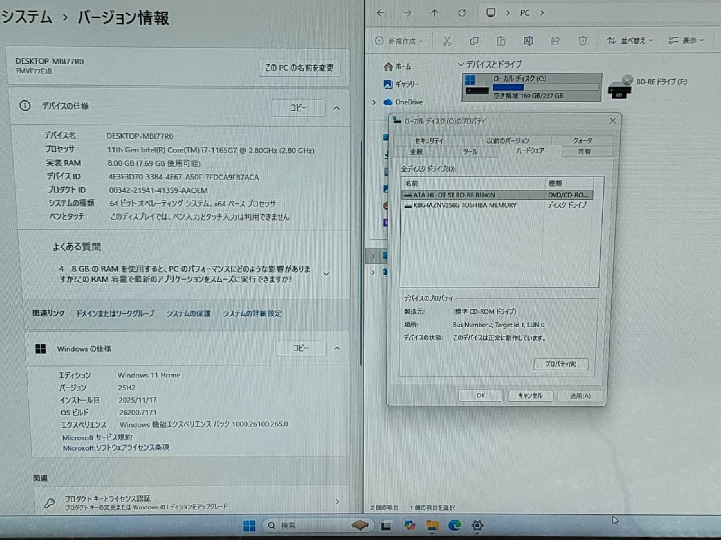Open システムの保護 link
Screen dimensions: 721x540
(x=189, y=313)
